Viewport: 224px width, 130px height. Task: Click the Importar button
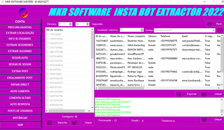(57, 123)
